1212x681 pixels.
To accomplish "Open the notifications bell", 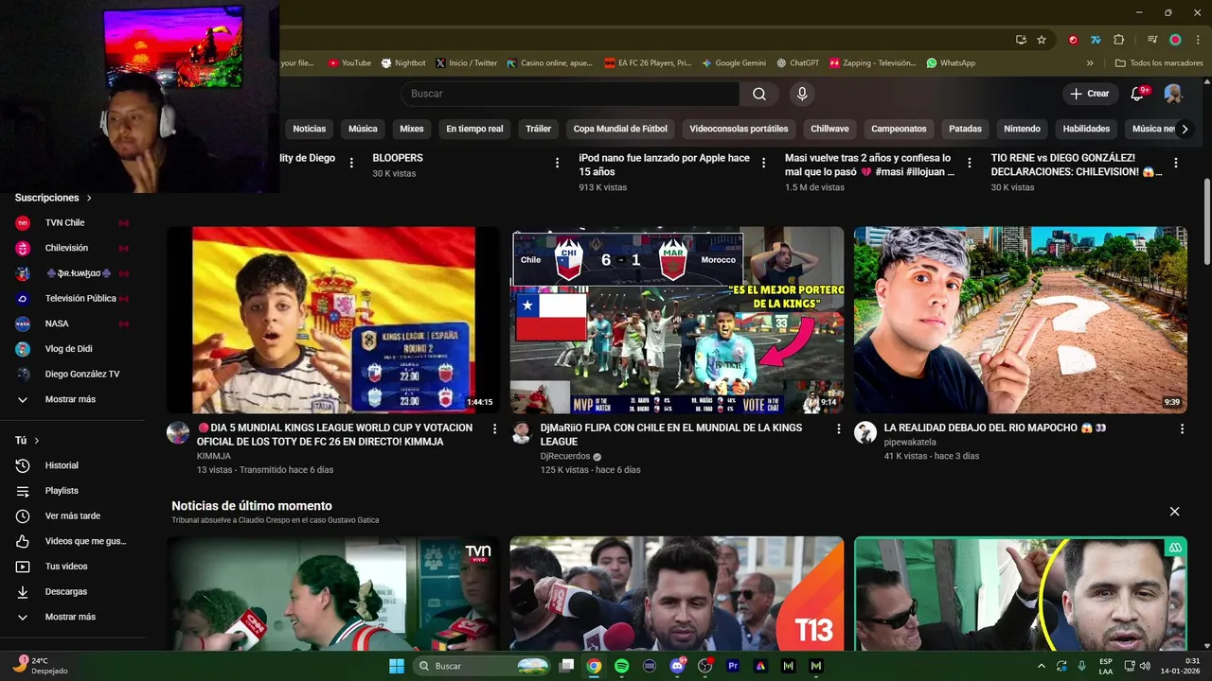I will tap(1139, 94).
